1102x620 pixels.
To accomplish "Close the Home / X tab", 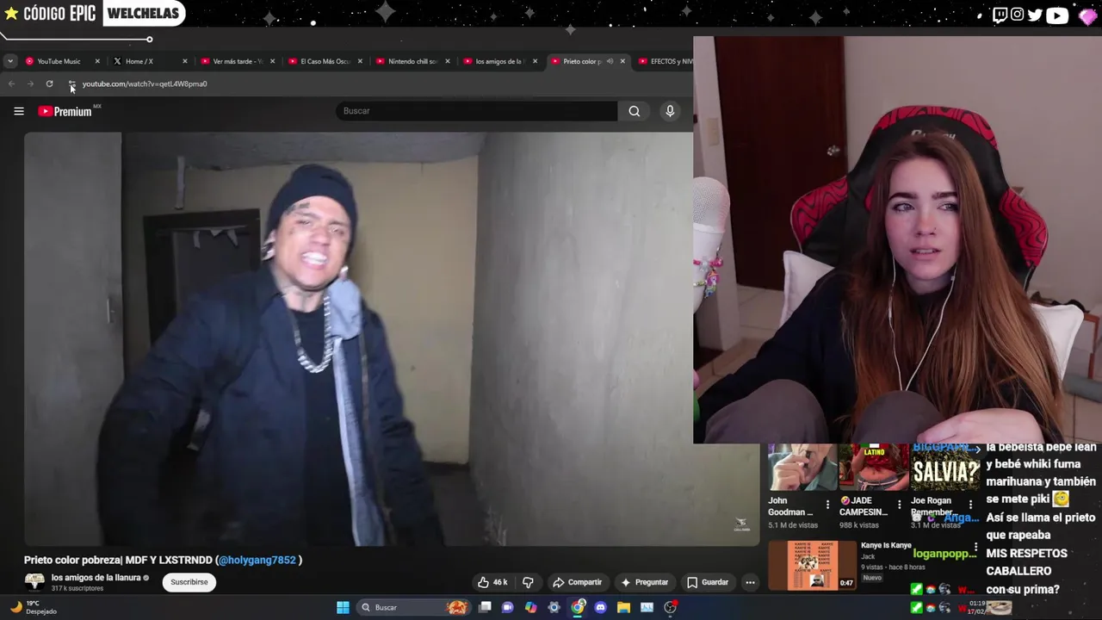I will point(184,61).
